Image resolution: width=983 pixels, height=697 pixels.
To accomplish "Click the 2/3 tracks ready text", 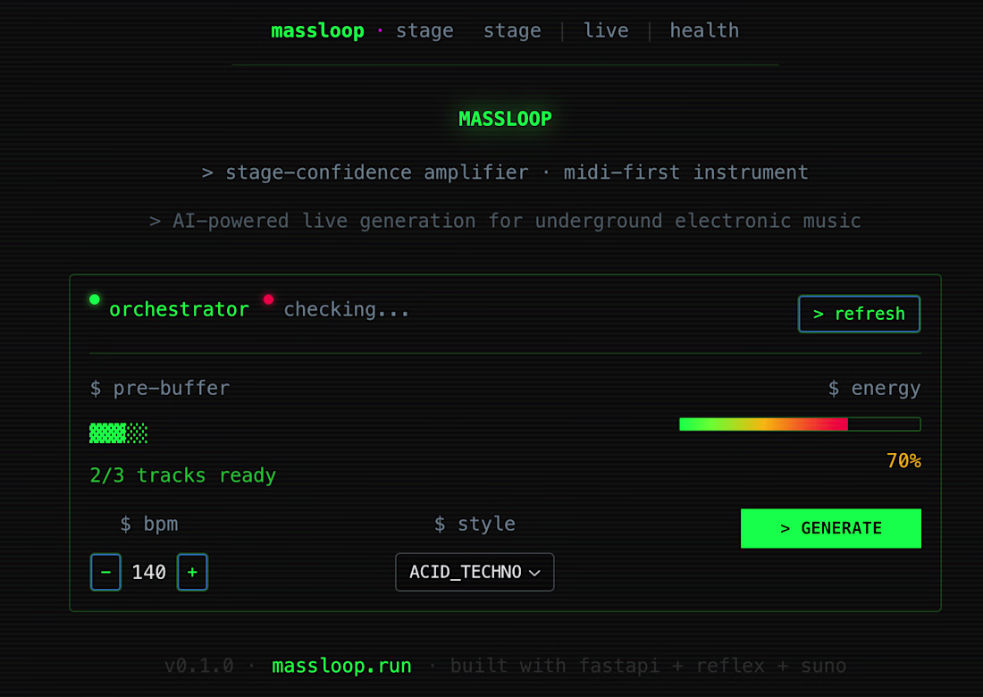I will pyautogui.click(x=182, y=475).
